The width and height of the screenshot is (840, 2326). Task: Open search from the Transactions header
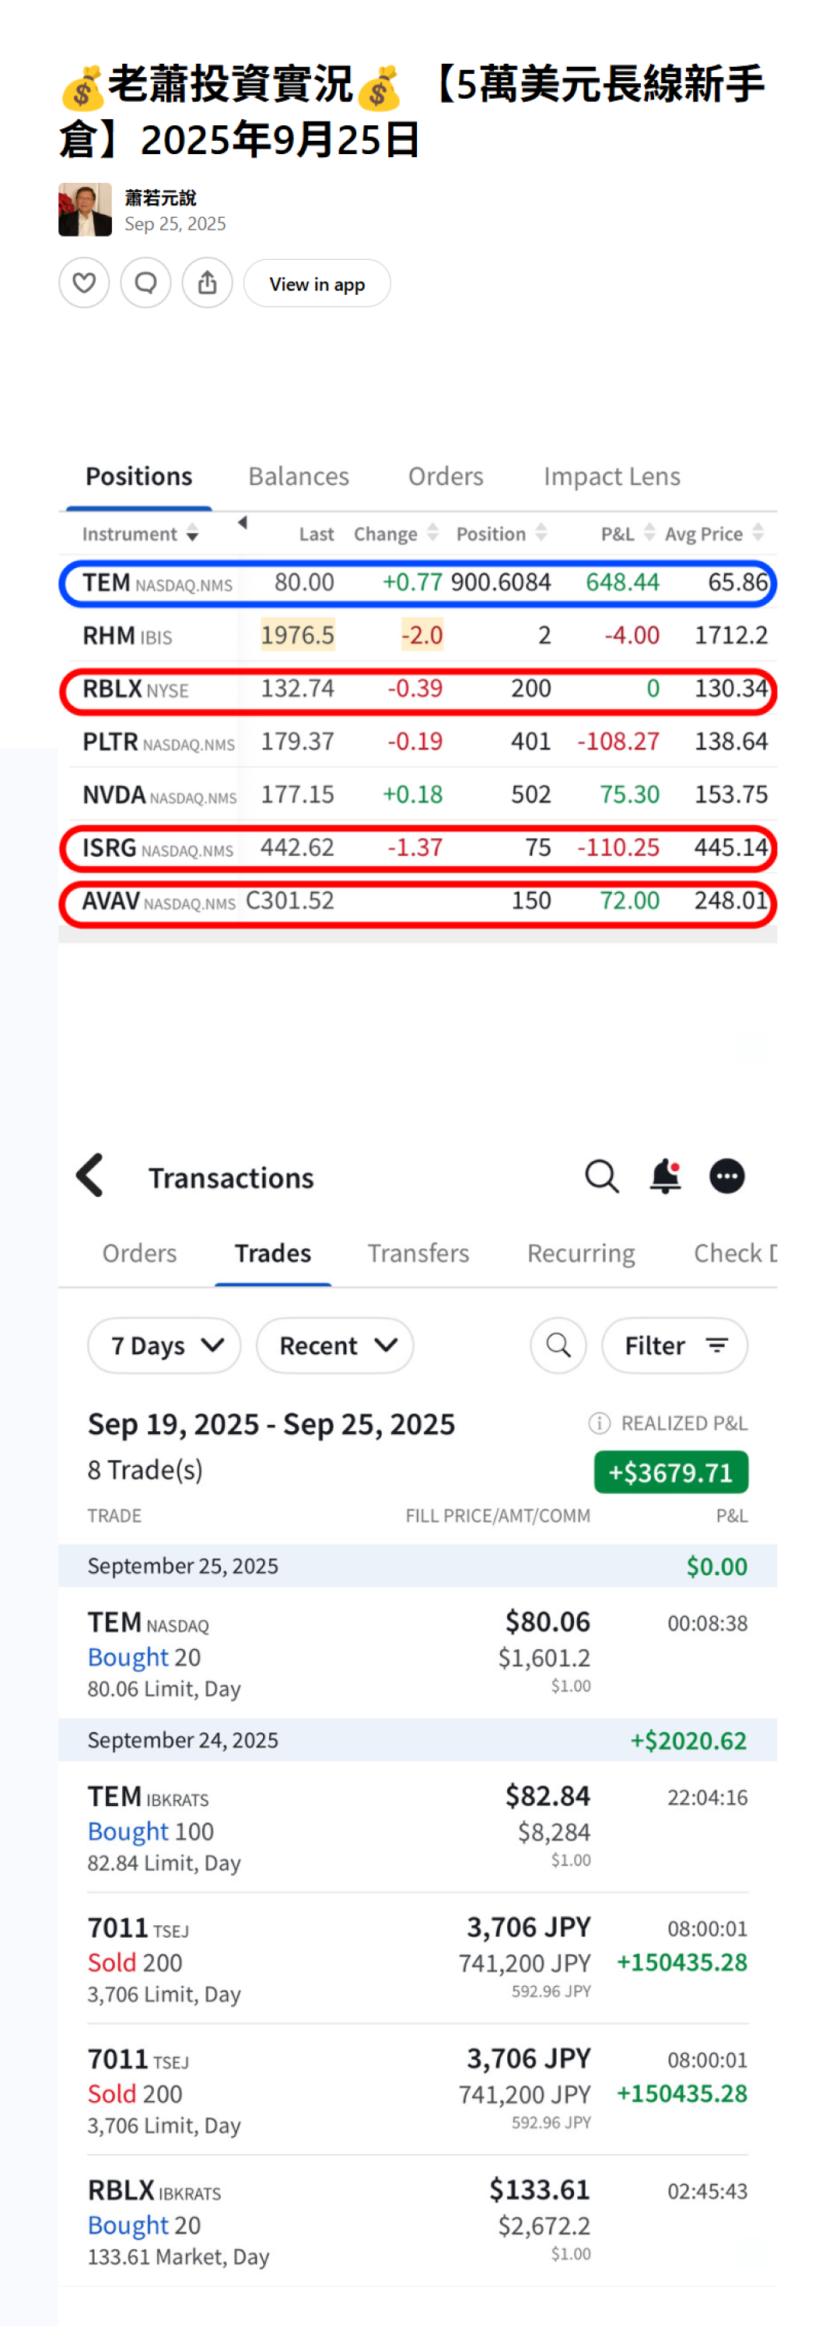pos(602,1176)
